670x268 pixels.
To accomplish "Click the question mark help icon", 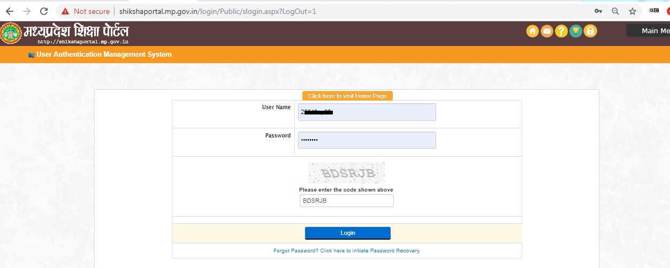I will coord(561,32).
